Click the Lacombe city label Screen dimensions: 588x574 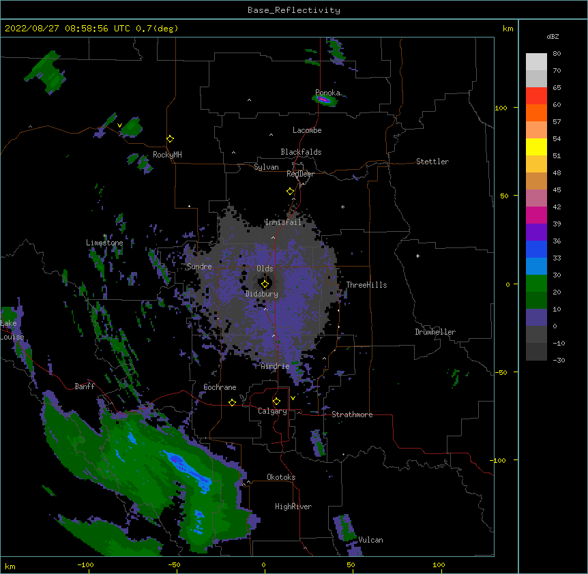coord(307,130)
